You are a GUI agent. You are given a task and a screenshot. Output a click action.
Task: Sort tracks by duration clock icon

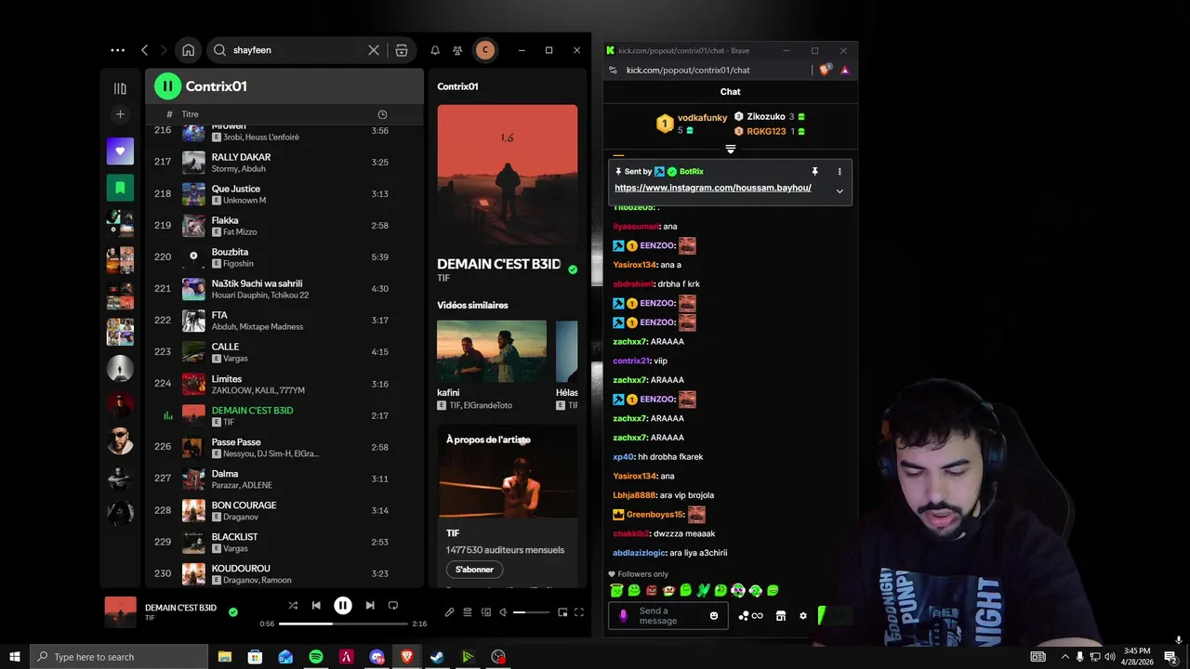click(382, 114)
